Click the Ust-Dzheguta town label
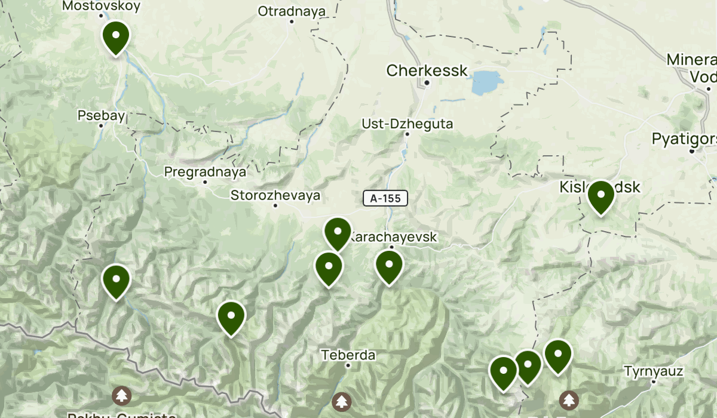This screenshot has width=717, height=418. pos(407,124)
